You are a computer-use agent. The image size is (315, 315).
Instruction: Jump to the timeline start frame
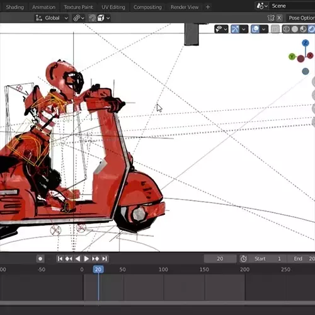pos(60,259)
